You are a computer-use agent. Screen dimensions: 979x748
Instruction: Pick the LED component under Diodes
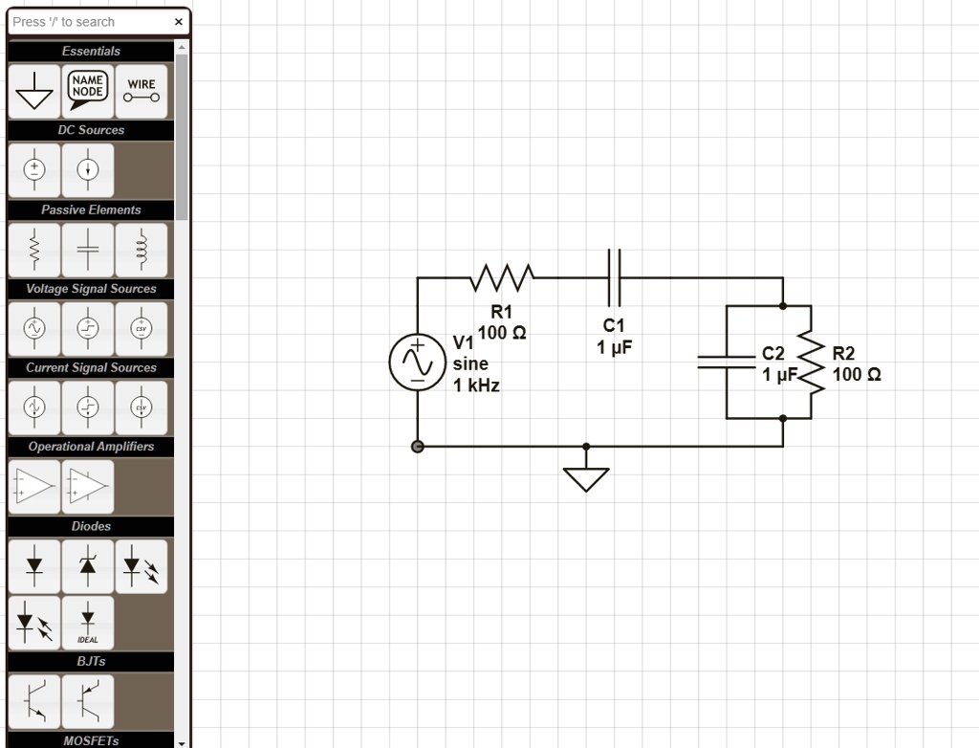tap(141, 565)
